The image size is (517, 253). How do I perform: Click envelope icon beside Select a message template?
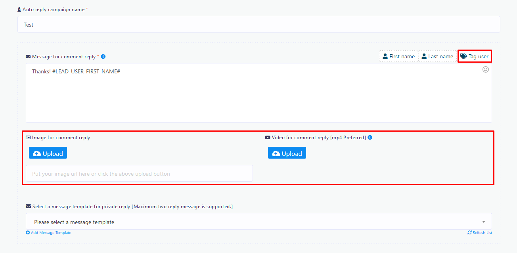(28, 207)
